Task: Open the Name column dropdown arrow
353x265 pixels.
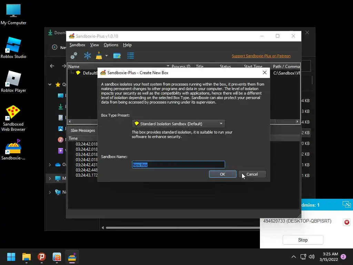Action: tap(168, 66)
